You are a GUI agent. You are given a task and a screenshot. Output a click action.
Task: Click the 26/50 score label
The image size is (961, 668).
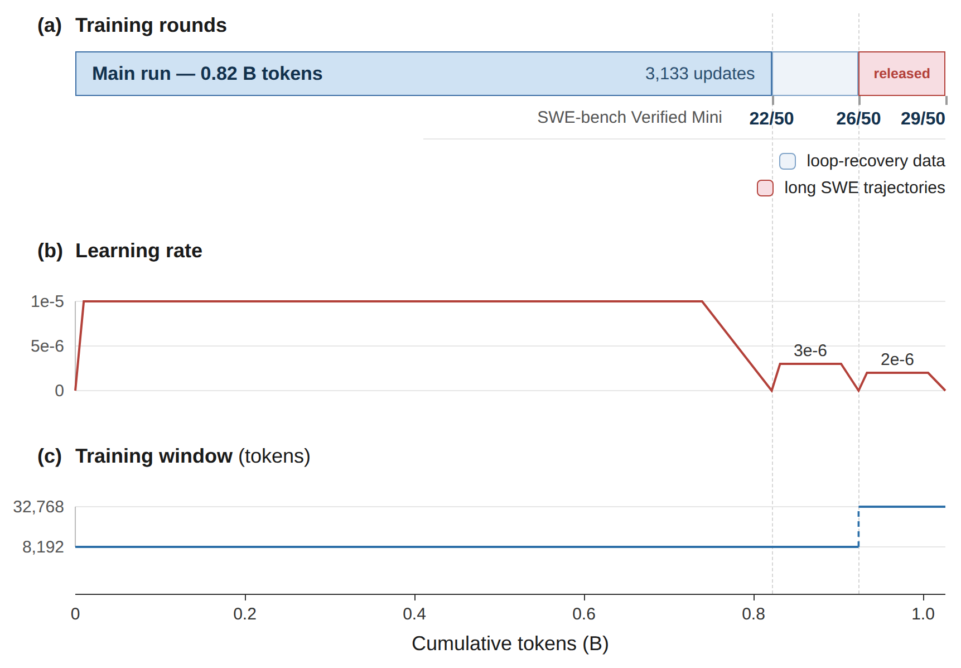click(858, 118)
